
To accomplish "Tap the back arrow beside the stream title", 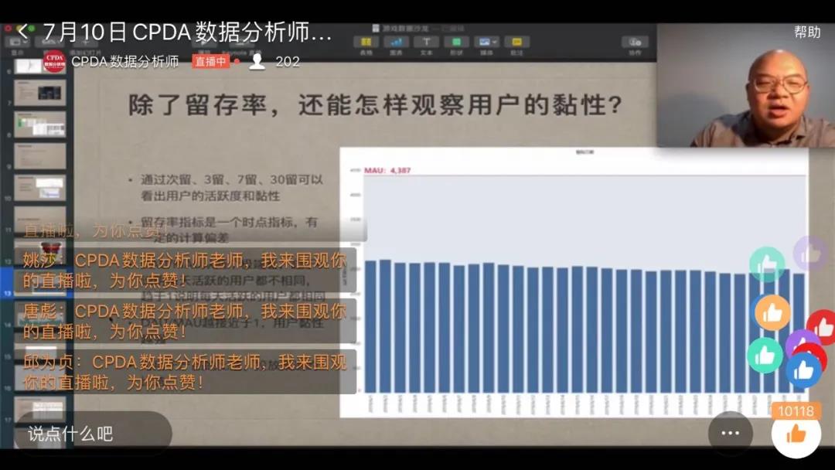I will pyautogui.click(x=23, y=32).
